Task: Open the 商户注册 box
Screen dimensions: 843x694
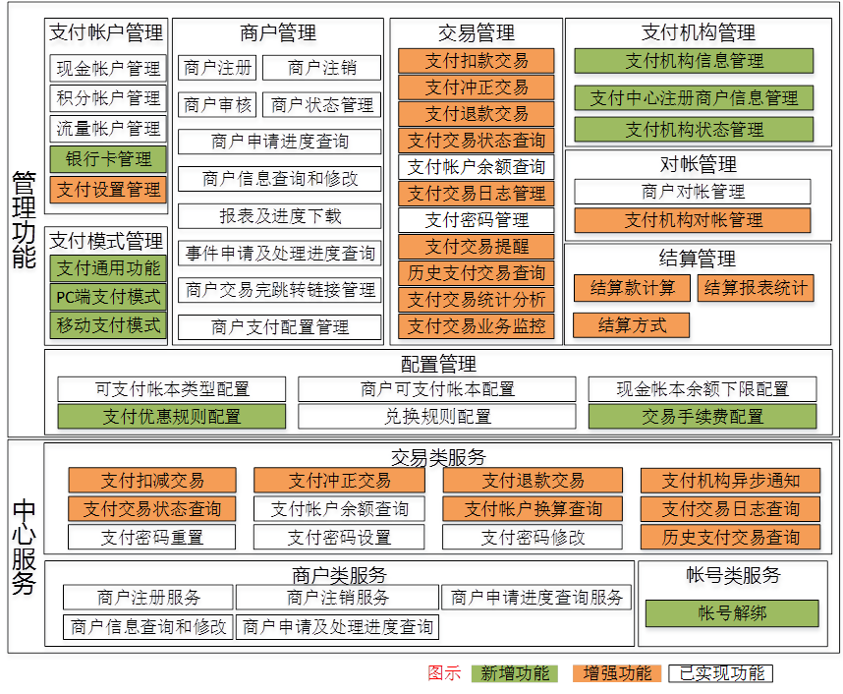Action: [x=218, y=68]
